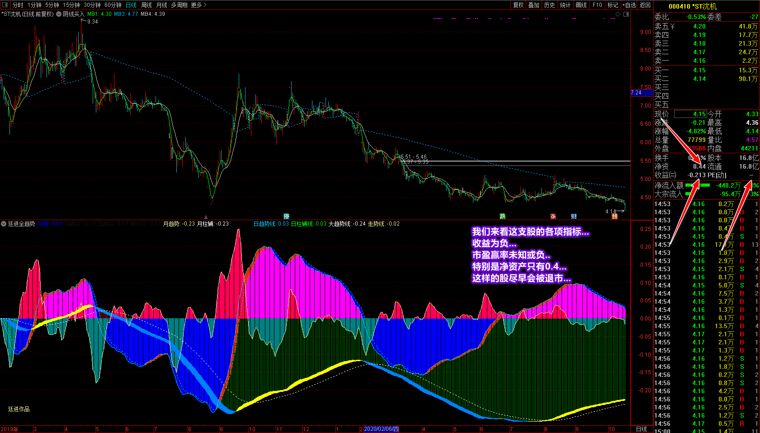Click the 预 forecast marker on the chart
The height and width of the screenshot is (433, 760).
pos(615,216)
